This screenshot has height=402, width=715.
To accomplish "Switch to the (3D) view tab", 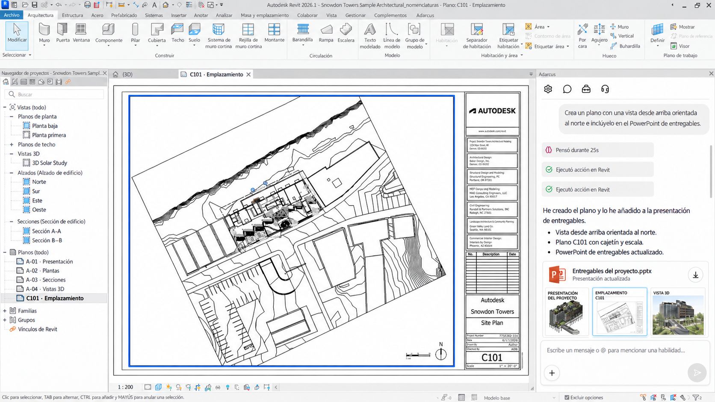I will tap(127, 74).
